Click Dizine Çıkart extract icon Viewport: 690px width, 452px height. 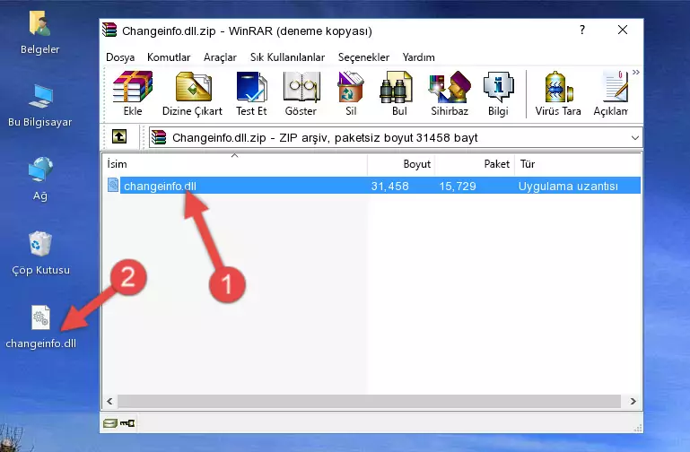(x=192, y=93)
